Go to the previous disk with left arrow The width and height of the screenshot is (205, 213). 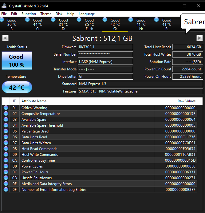tap(5, 38)
